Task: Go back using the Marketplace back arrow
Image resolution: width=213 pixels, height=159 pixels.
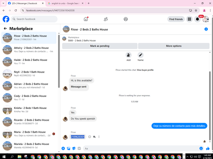Action: tap(5, 28)
